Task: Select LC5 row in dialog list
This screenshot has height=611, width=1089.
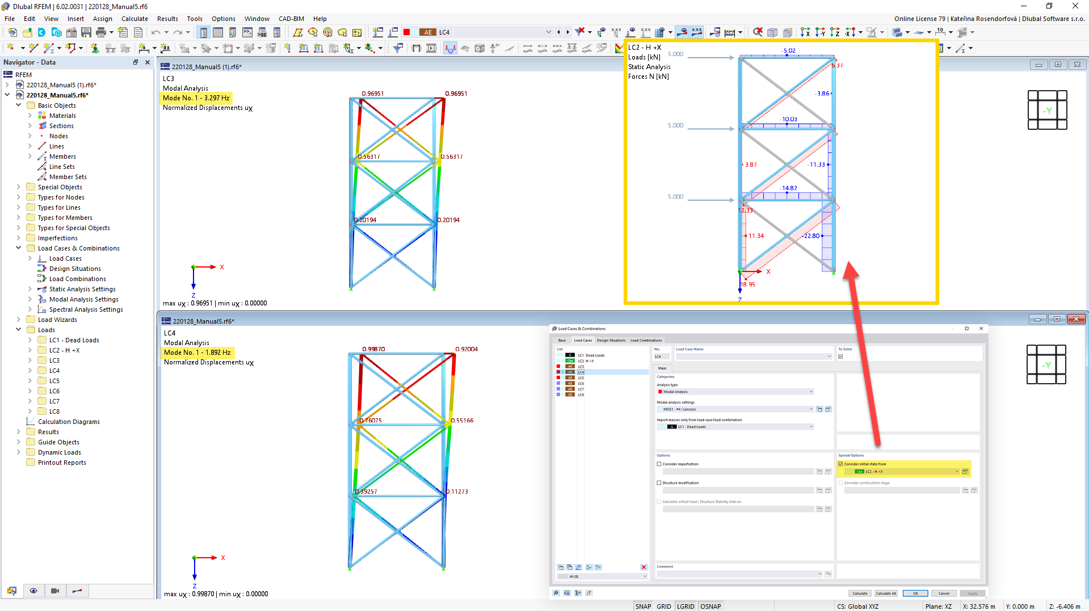Action: [x=602, y=378]
